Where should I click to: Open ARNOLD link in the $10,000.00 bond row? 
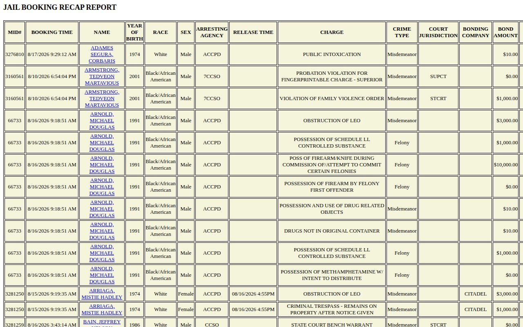tap(102, 165)
